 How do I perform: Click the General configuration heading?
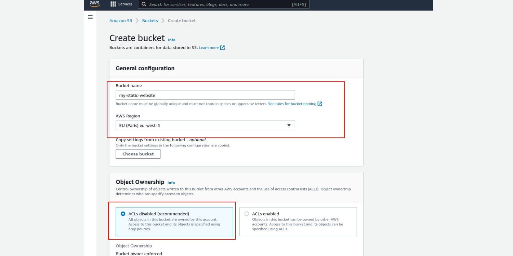(x=145, y=68)
